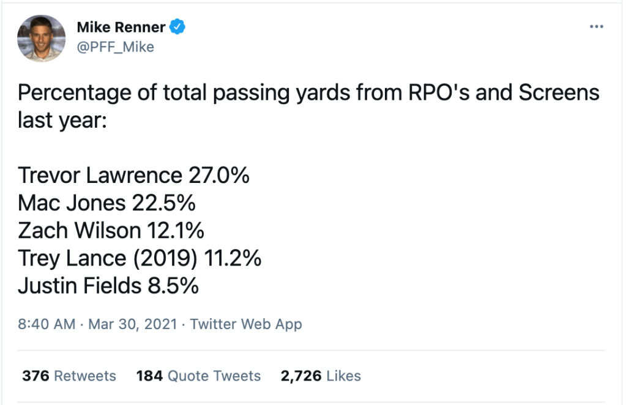View the 184 Quote Tweets

(198, 376)
